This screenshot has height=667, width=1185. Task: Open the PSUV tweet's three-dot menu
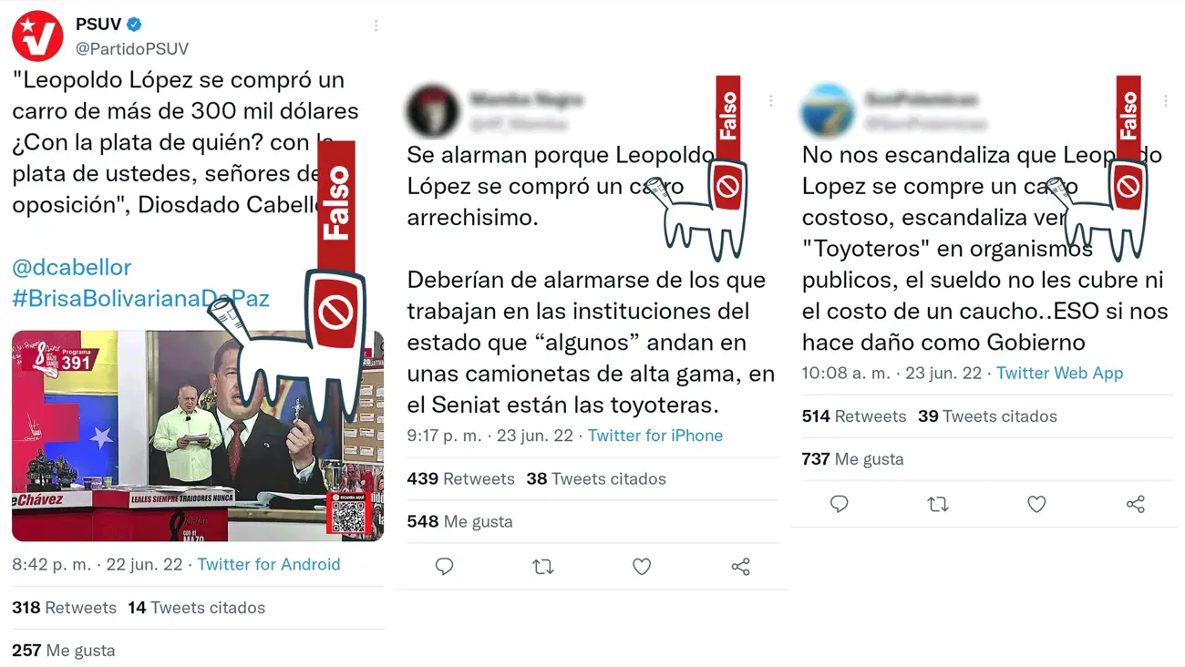pyautogui.click(x=376, y=26)
